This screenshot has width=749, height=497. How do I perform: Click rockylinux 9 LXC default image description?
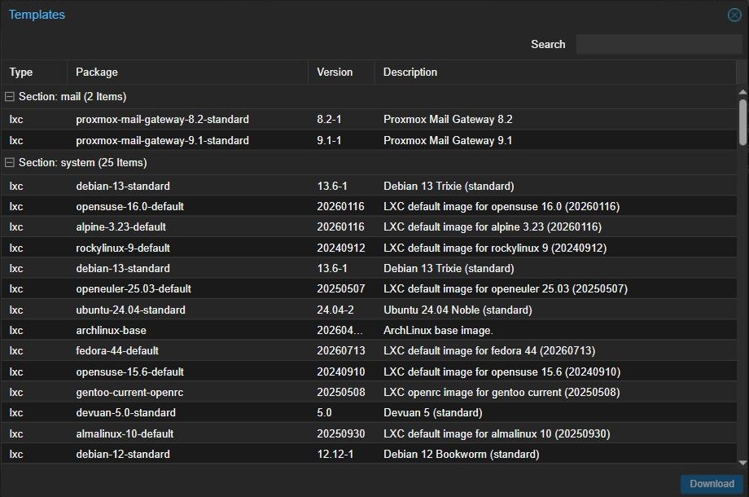click(x=495, y=248)
